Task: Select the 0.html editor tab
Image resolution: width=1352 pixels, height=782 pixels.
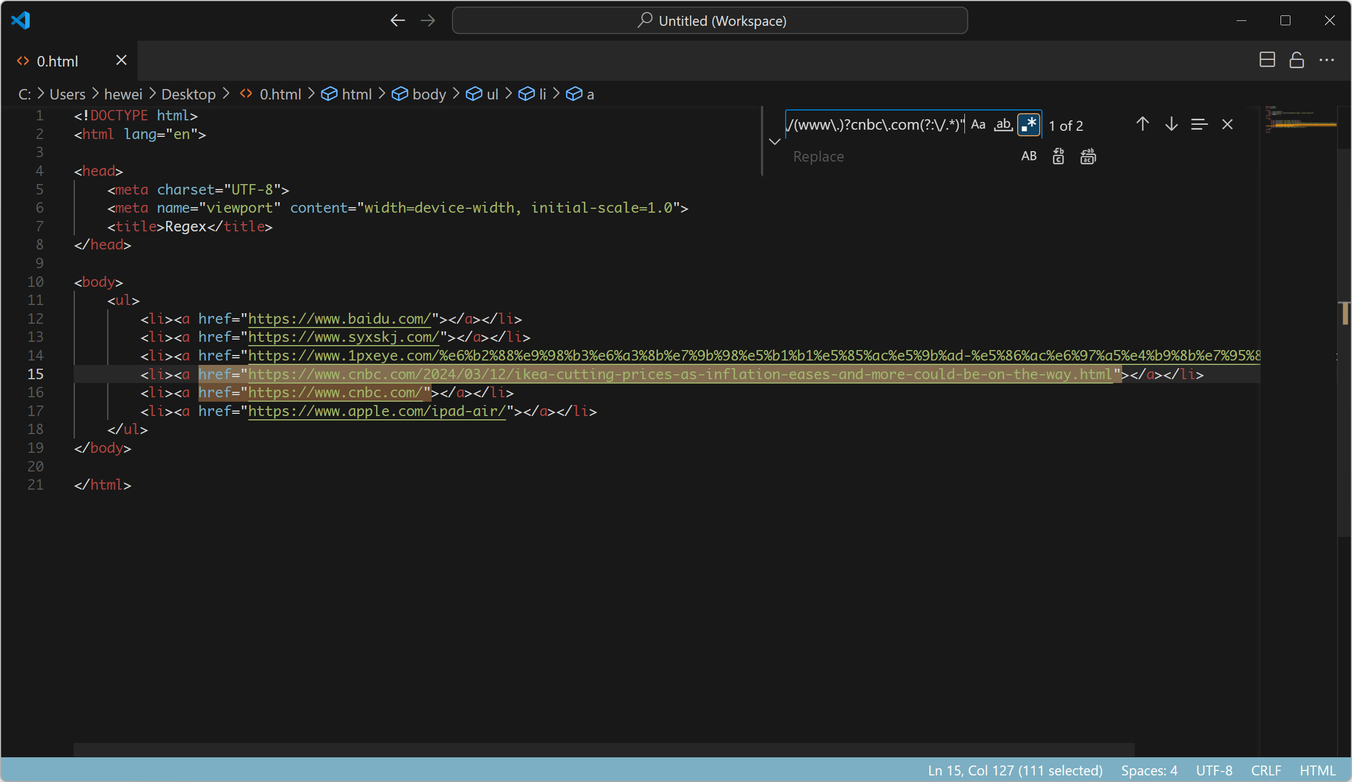Action: coord(57,61)
